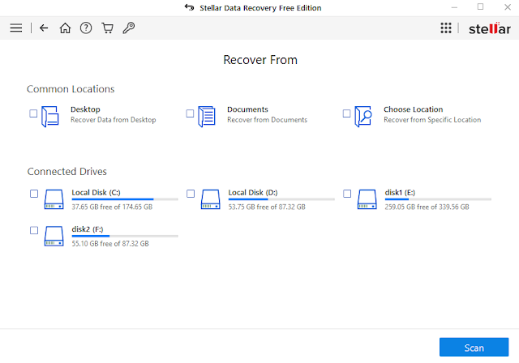Click the title bar back-arrow app icon
The height and width of the screenshot is (363, 519).
coord(189,7)
